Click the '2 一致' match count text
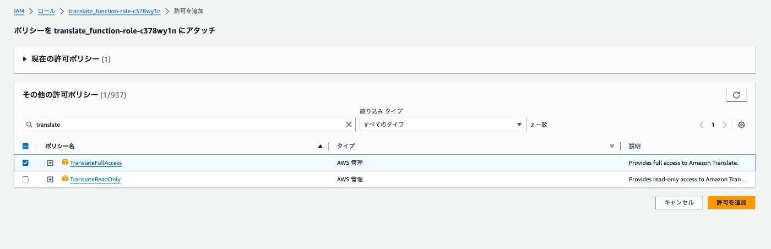 539,124
